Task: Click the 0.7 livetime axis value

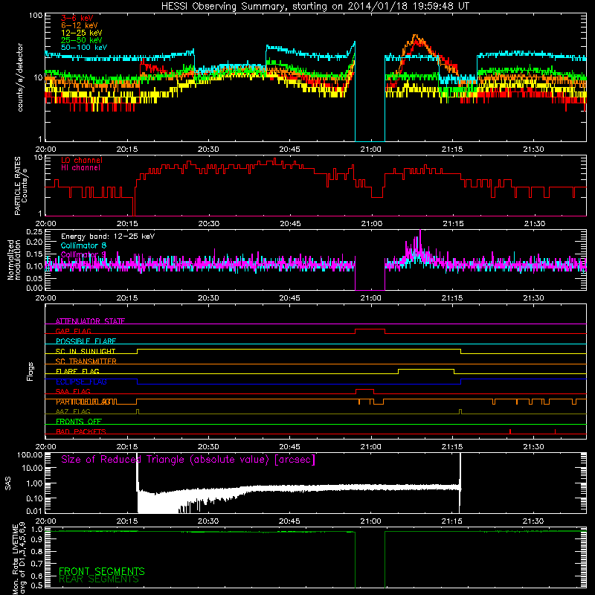Action: click(x=36, y=563)
